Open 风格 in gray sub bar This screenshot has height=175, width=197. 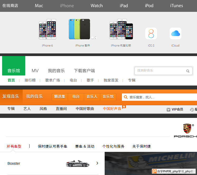(x=43, y=109)
